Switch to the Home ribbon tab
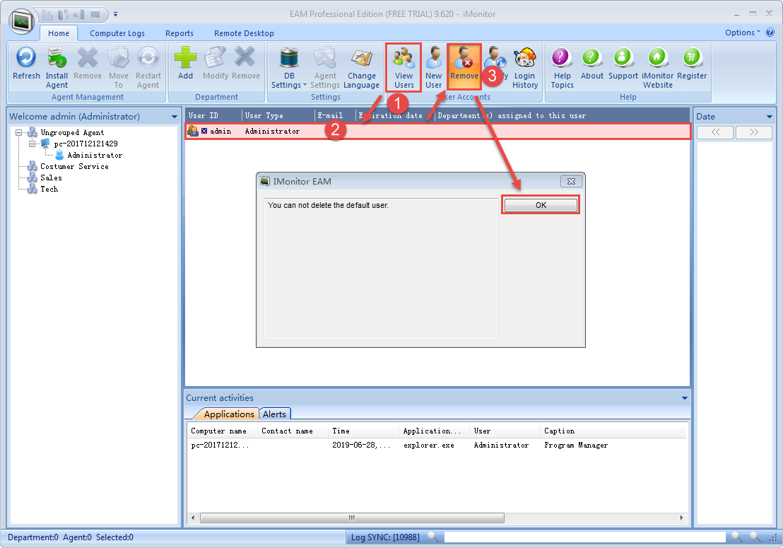This screenshot has height=548, width=783. 59,33
